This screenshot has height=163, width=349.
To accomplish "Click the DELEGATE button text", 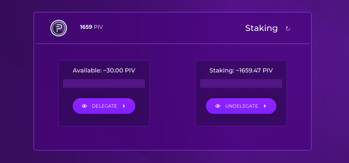I will [104, 106].
